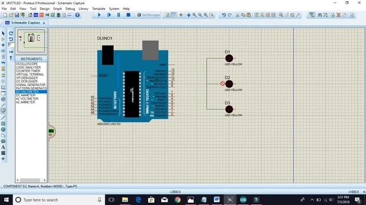Click the D1 yellow LED component
The image size is (366, 205).
coord(229,58)
